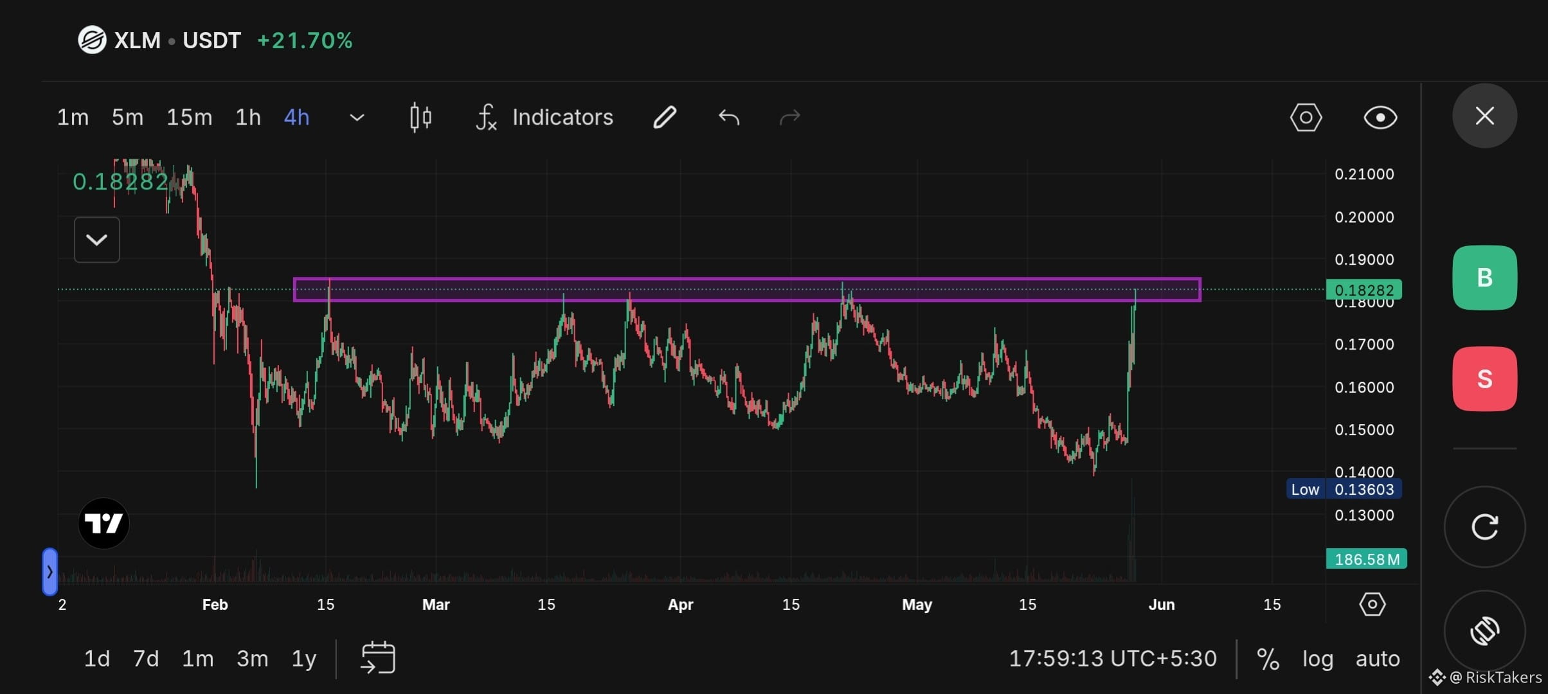Set the date range to 3m
The image size is (1548, 694).
coord(252,659)
